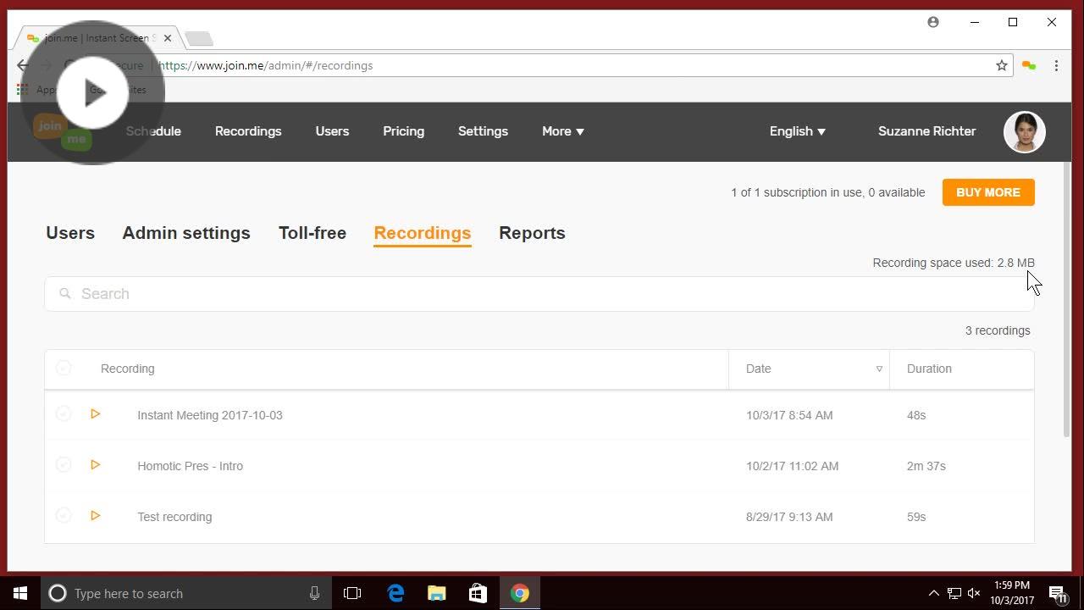The image size is (1084, 610).
Task: Click the browser address bar URL
Action: [x=265, y=65]
